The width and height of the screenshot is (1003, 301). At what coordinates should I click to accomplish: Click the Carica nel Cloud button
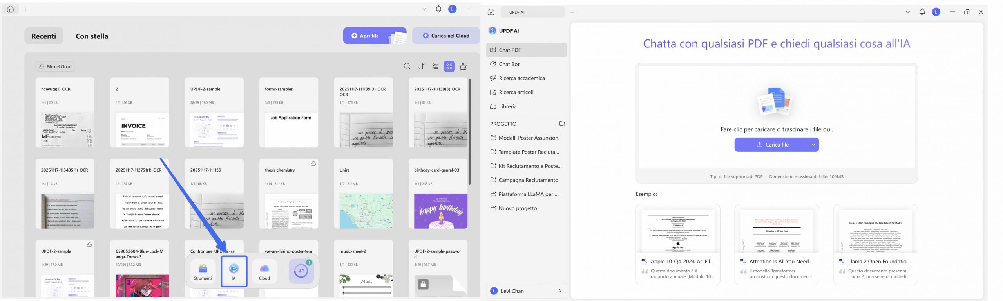click(446, 36)
